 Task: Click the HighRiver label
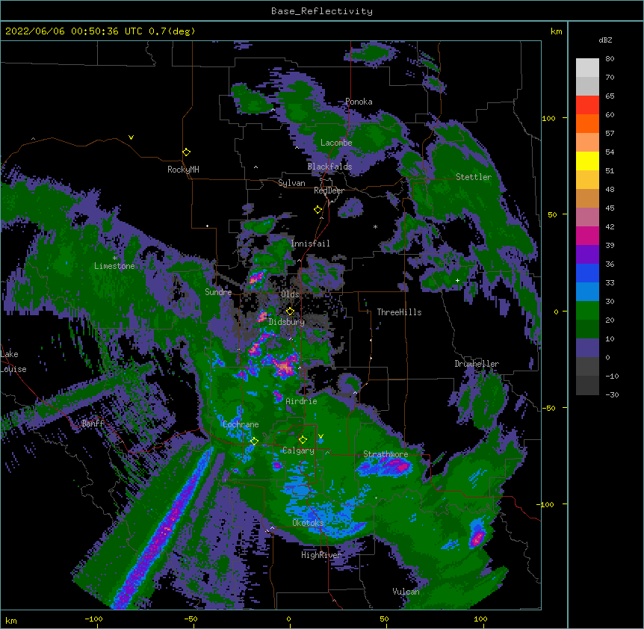[x=321, y=555]
